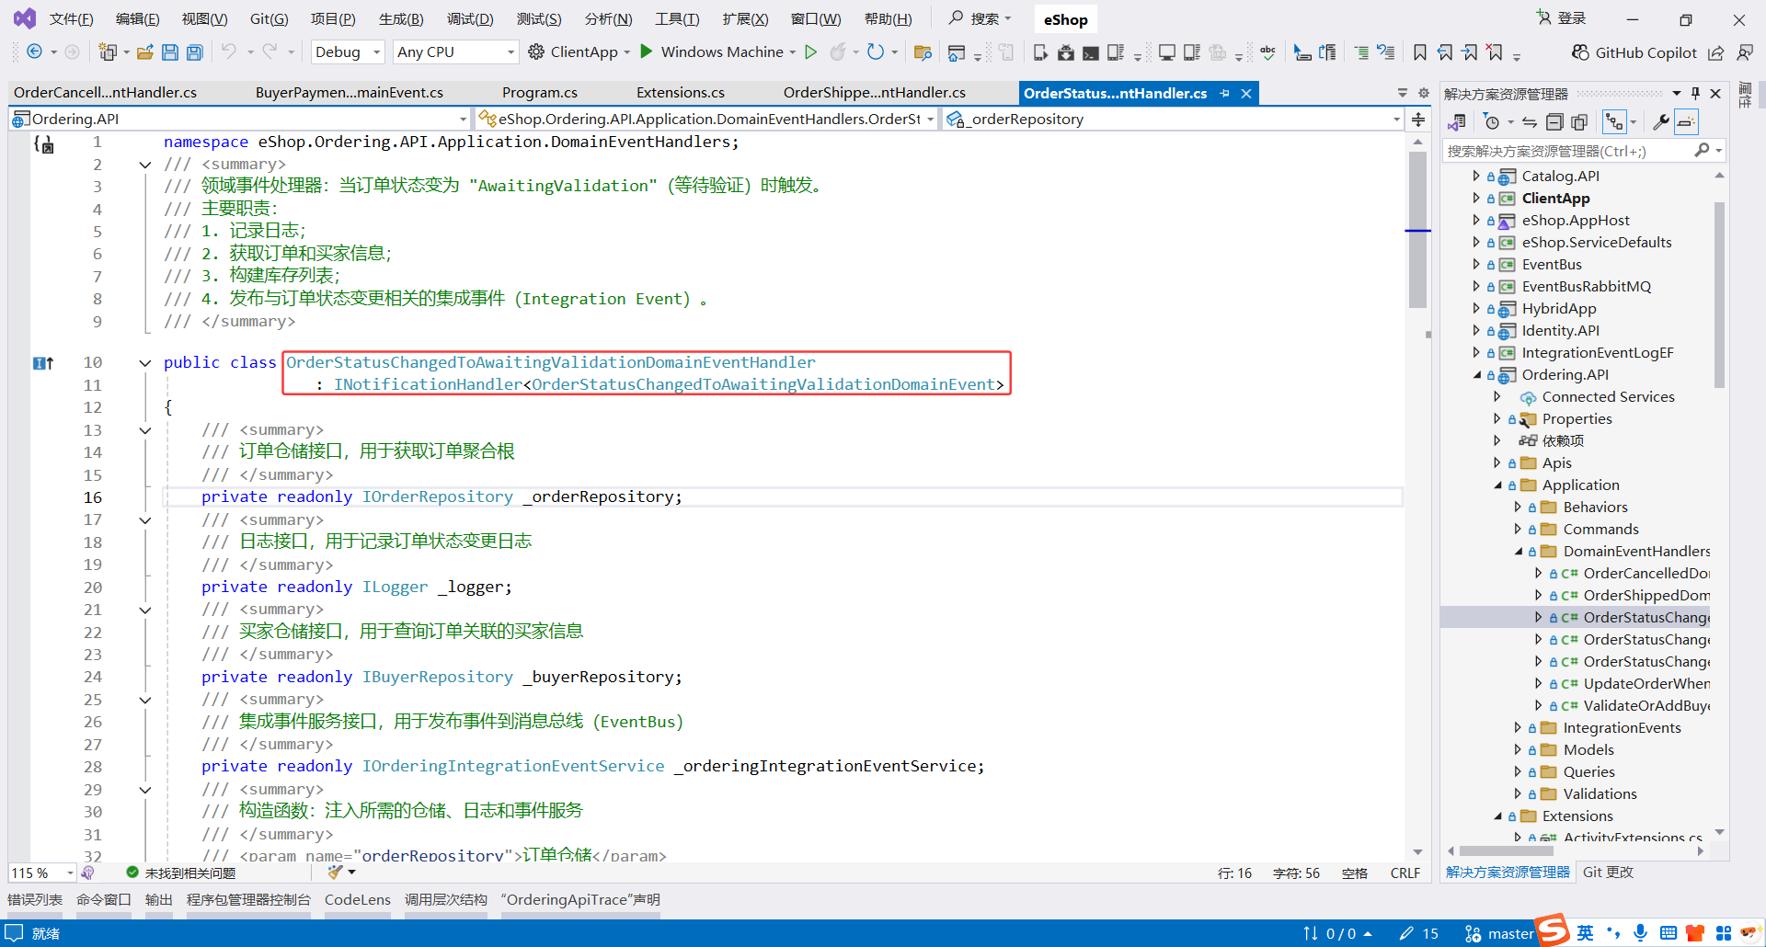Collapse All in Solution Explorer toolbar
Screen dimensions: 1766x947
coord(1554,122)
